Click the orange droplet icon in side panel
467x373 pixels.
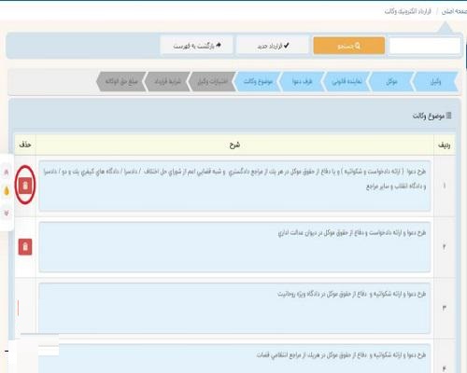coord(7,191)
